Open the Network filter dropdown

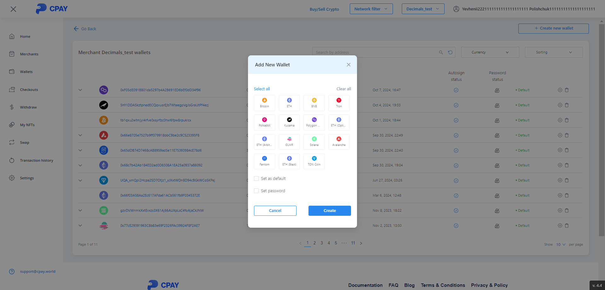pyautogui.click(x=371, y=9)
